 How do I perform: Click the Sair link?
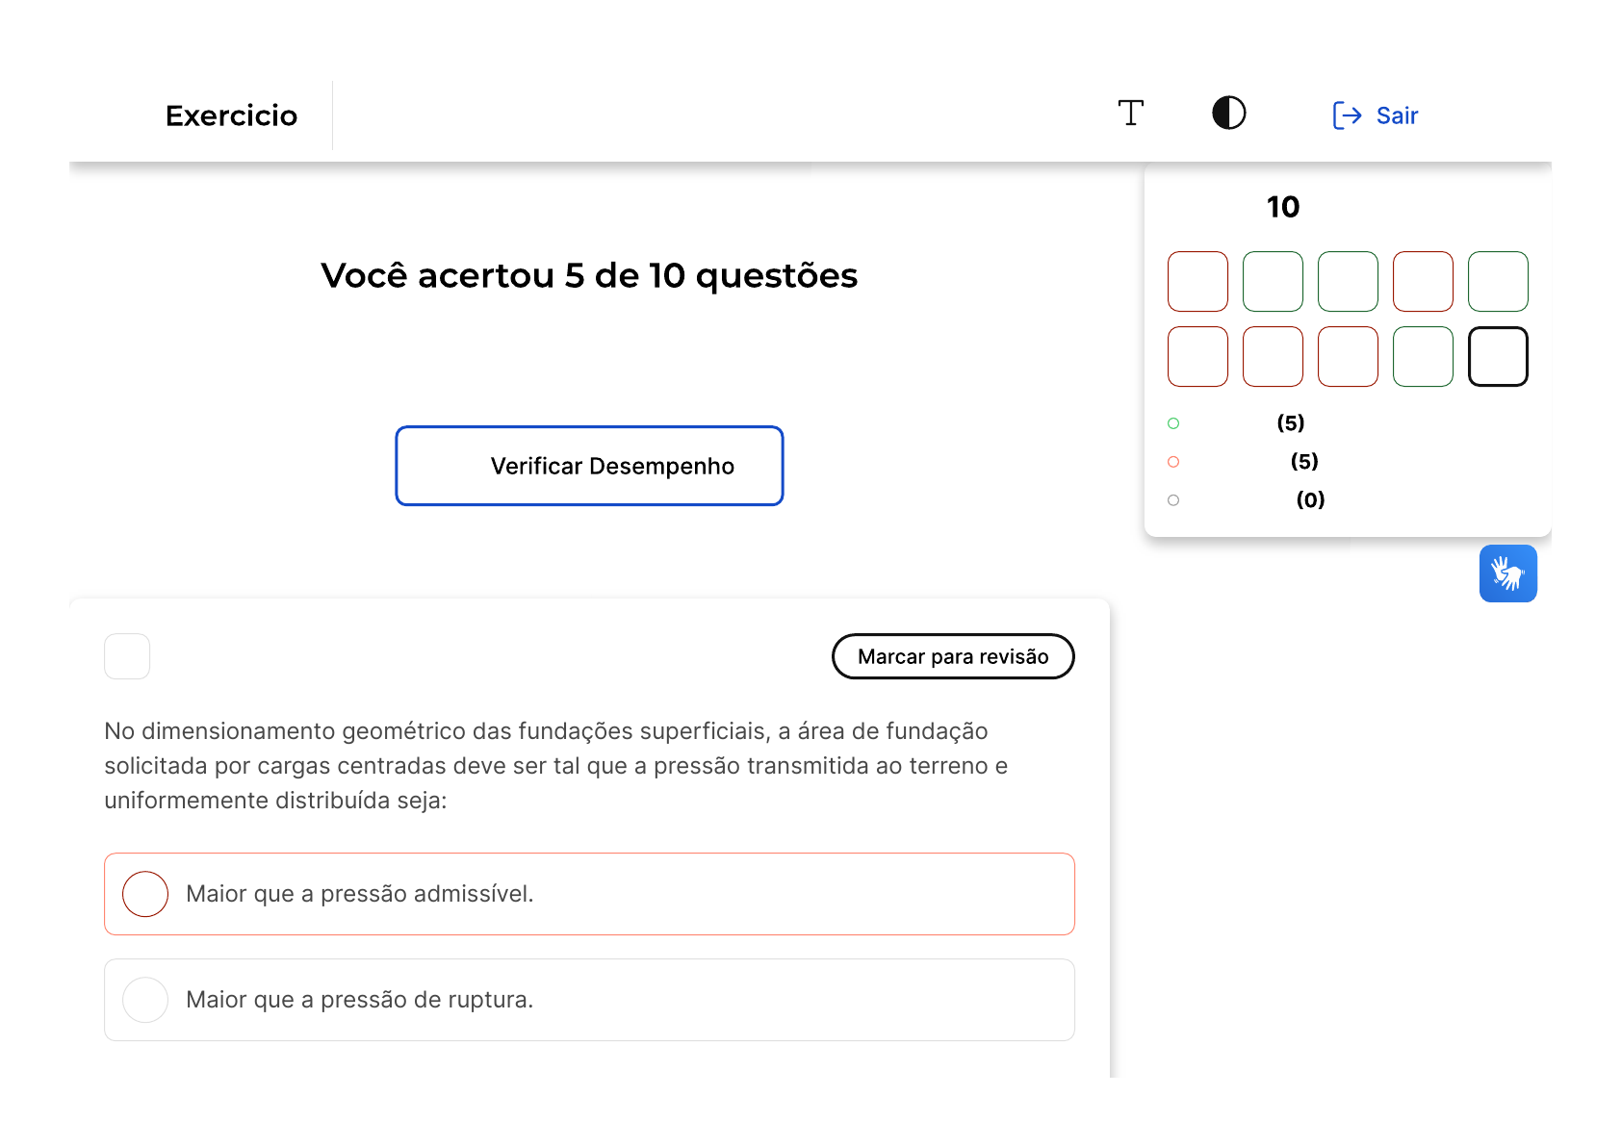coord(1397,115)
